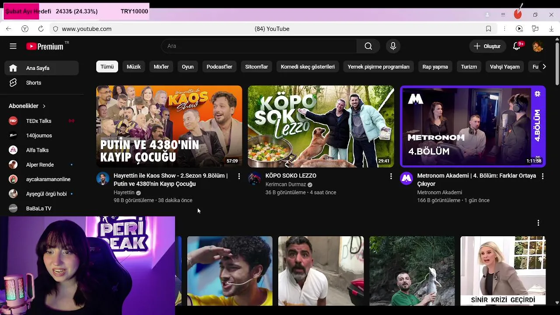Open the notifications bell
The height and width of the screenshot is (315, 560).
(517, 46)
